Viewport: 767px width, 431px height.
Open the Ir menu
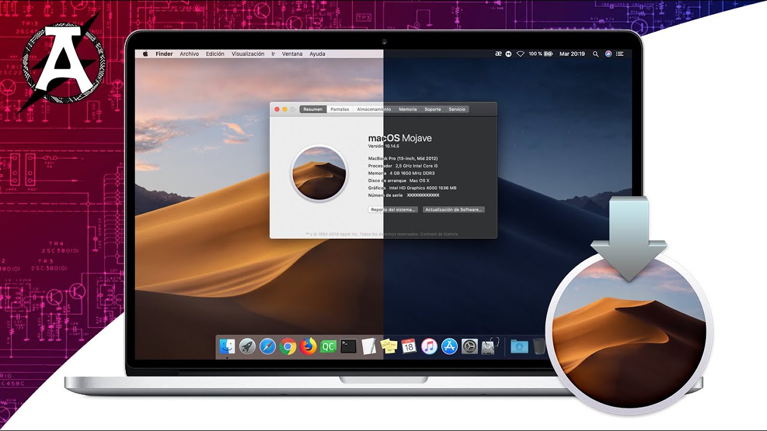point(273,54)
